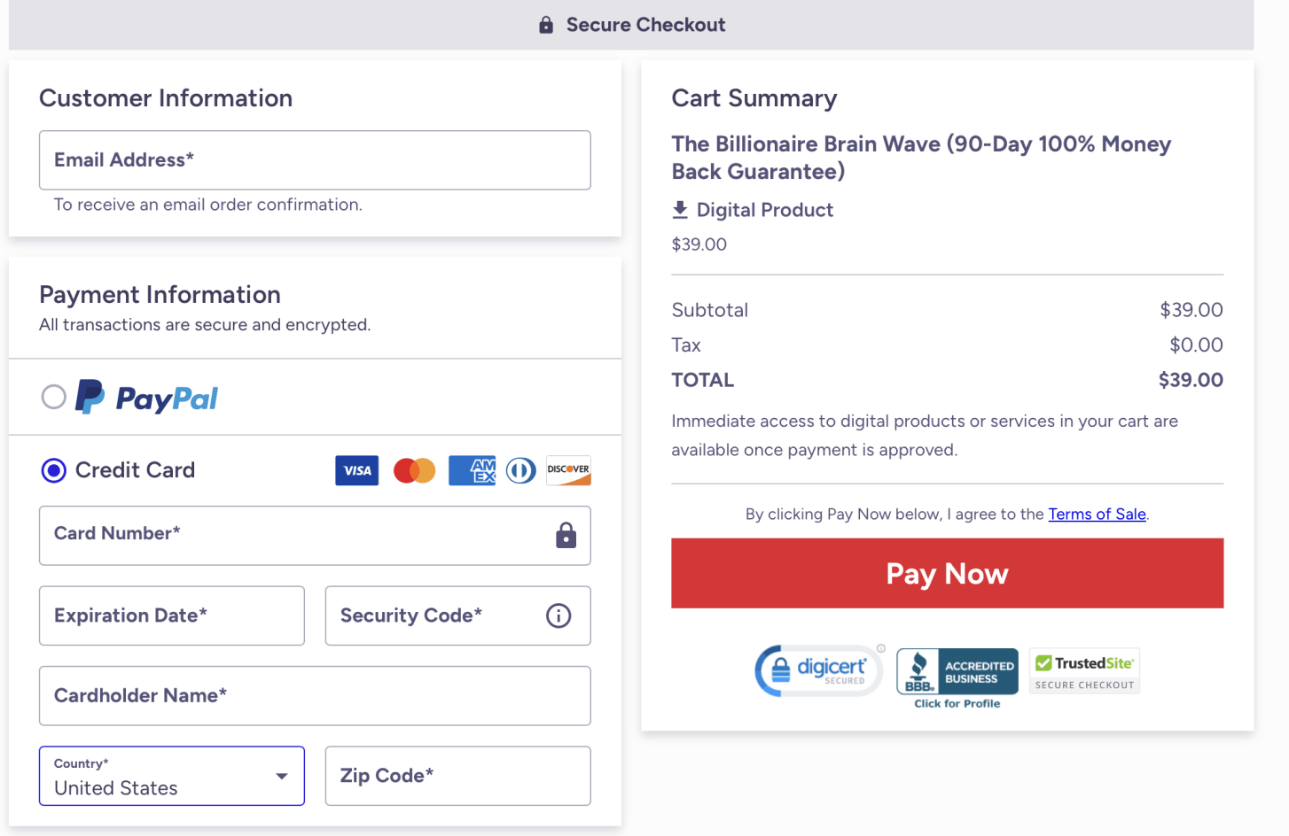This screenshot has height=836, width=1289.
Task: Click the Mastercard icon
Action: (x=414, y=470)
